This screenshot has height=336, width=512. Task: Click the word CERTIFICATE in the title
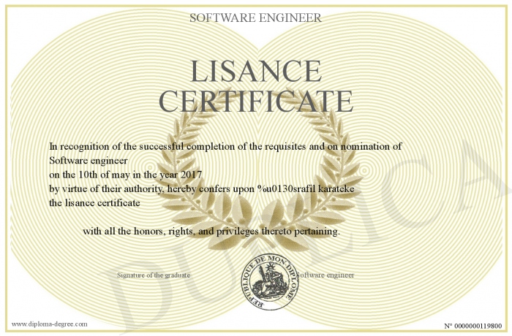click(x=255, y=100)
